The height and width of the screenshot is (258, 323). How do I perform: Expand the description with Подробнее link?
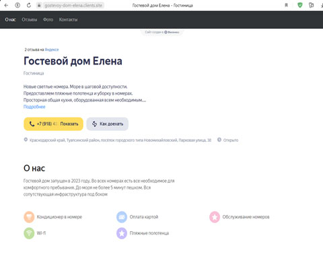[34, 107]
